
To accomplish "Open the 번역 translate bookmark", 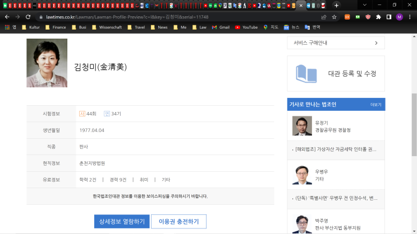I will 313,27.
